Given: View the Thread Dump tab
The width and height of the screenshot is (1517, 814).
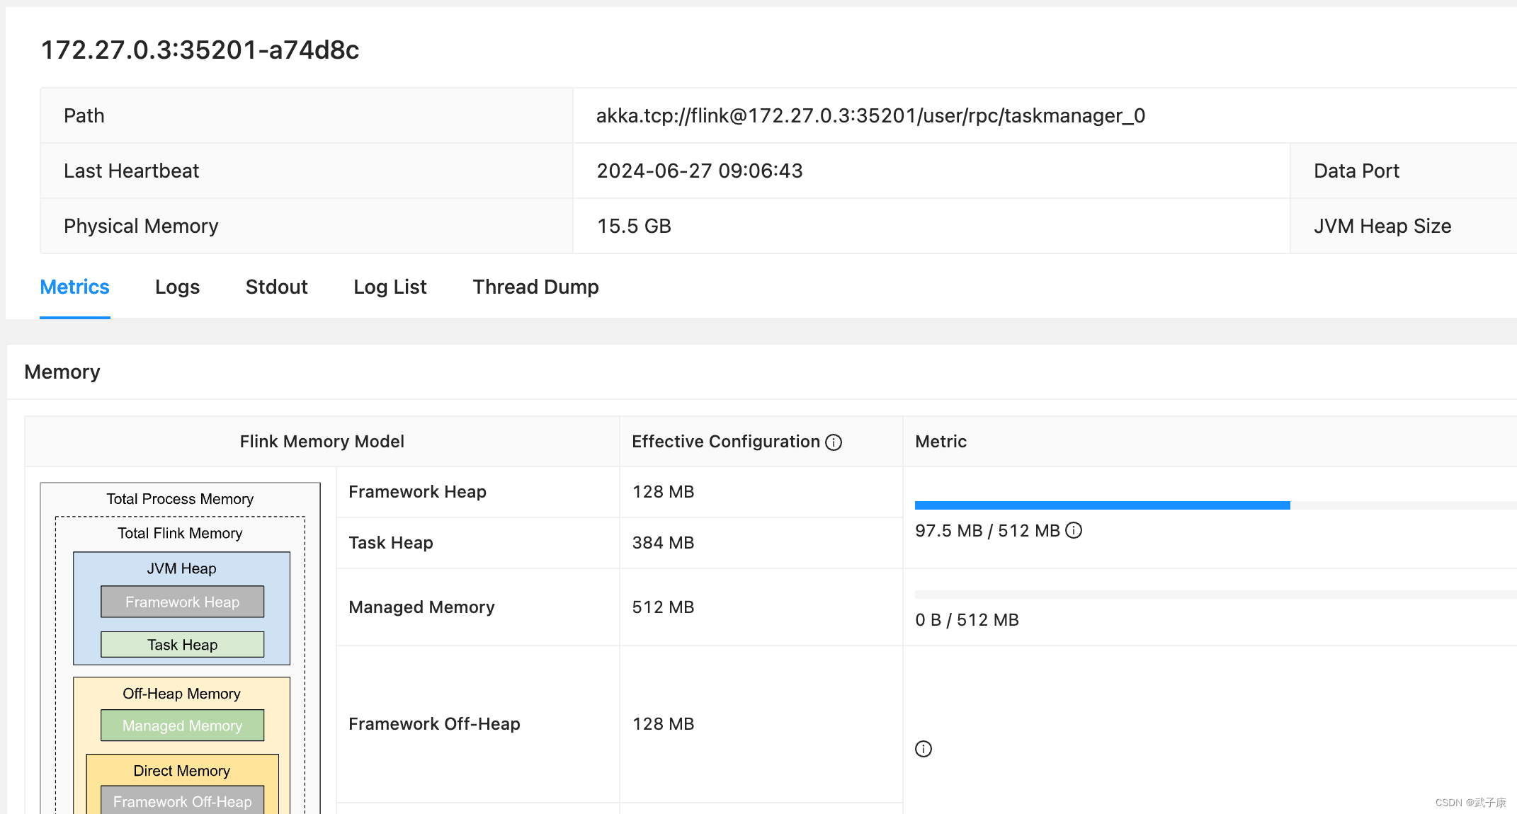Looking at the screenshot, I should pyautogui.click(x=535, y=287).
